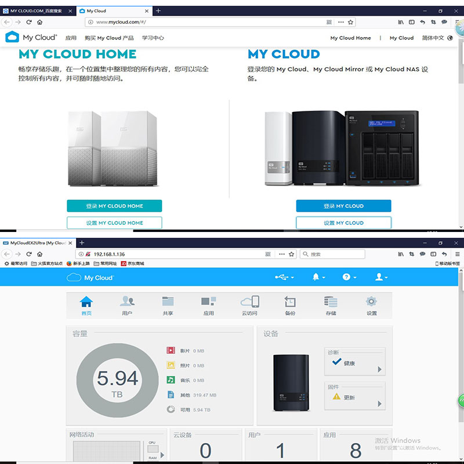Screen dimensions: 464x464
Task: Click the 登录 MY CLOUD HOME button
Action: pos(114,206)
